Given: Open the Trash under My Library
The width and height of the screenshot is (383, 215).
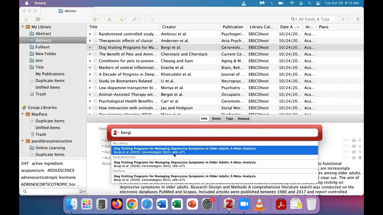Looking at the screenshot, I should coord(41,94).
